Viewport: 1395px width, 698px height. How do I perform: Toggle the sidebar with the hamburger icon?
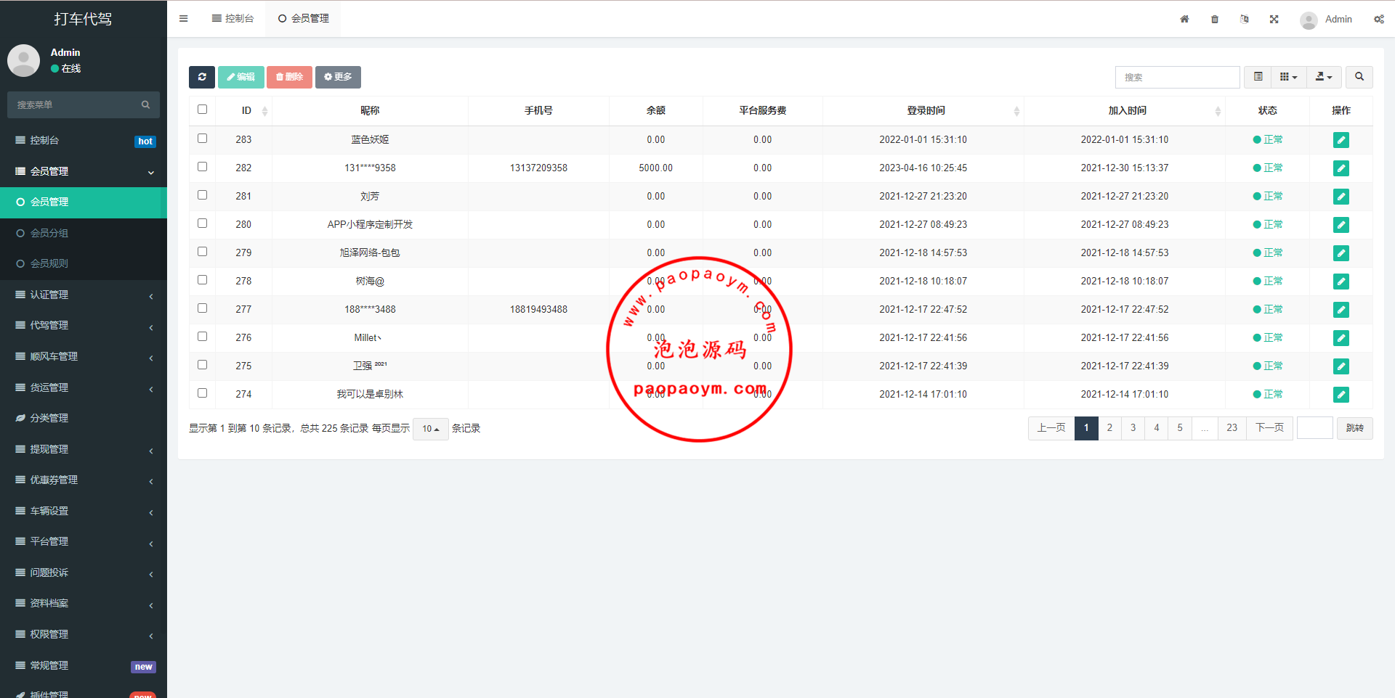point(184,19)
